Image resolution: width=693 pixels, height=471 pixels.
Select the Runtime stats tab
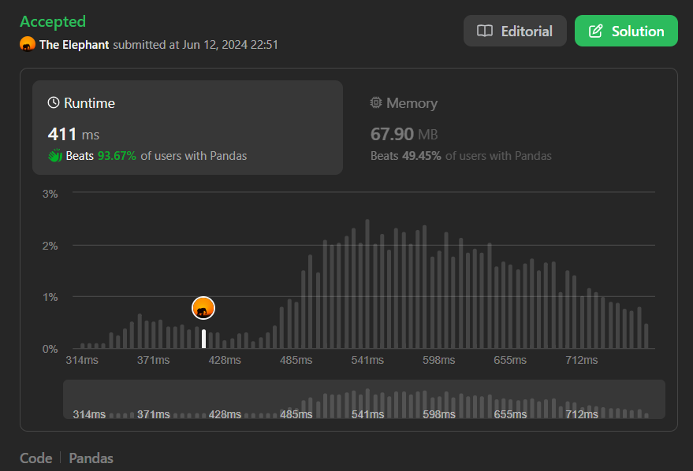click(187, 126)
